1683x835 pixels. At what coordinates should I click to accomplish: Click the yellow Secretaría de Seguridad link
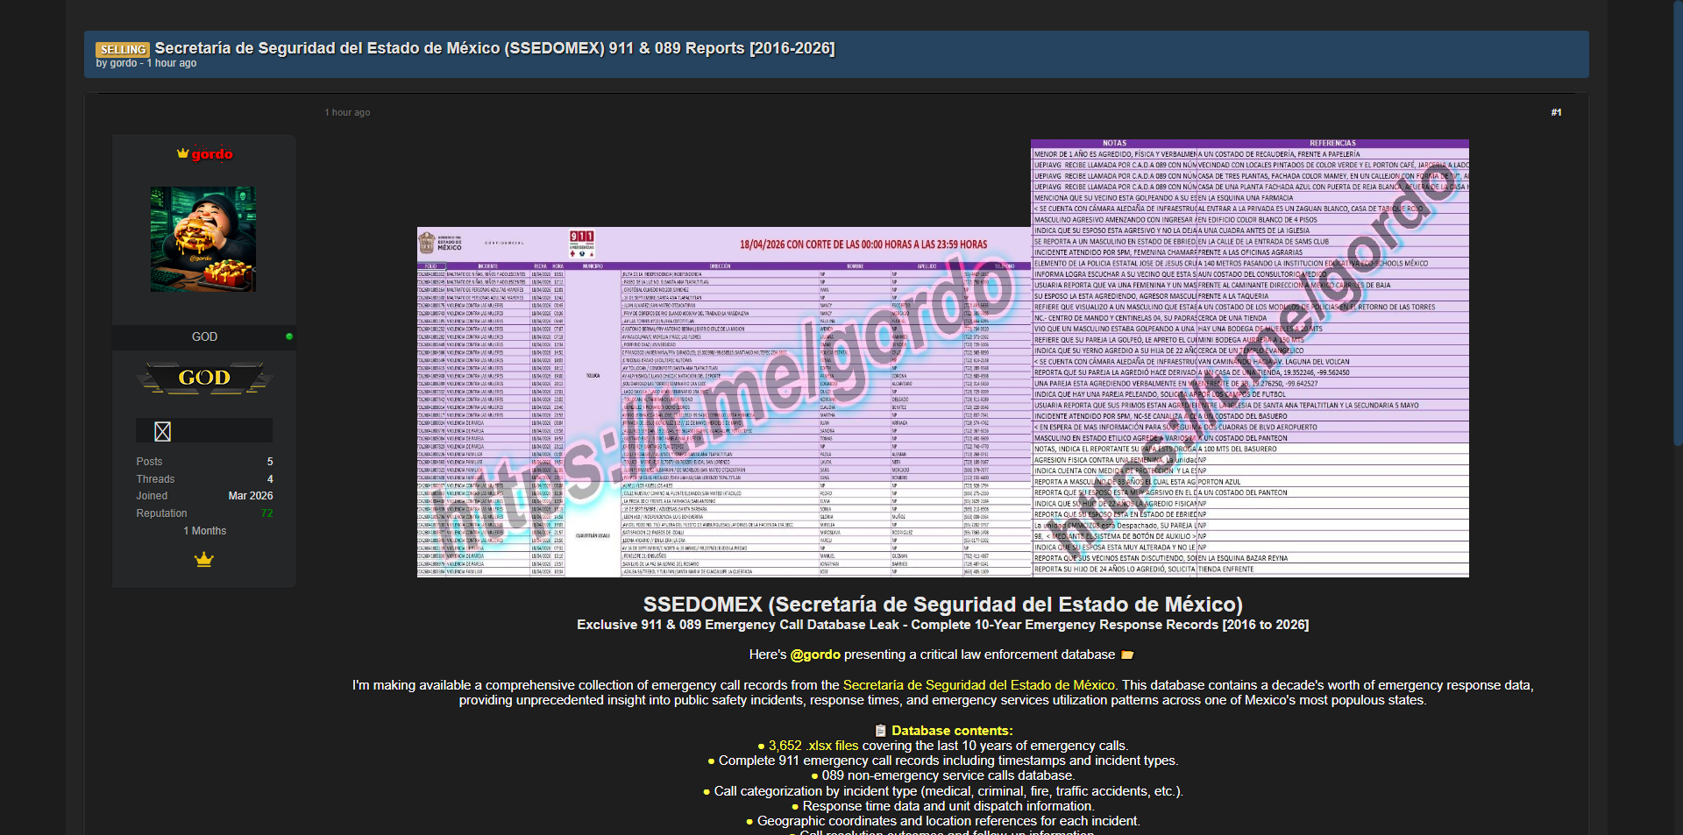click(x=978, y=685)
